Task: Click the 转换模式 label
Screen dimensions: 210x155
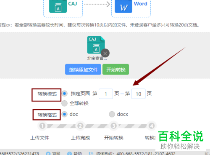Action: tap(47, 94)
